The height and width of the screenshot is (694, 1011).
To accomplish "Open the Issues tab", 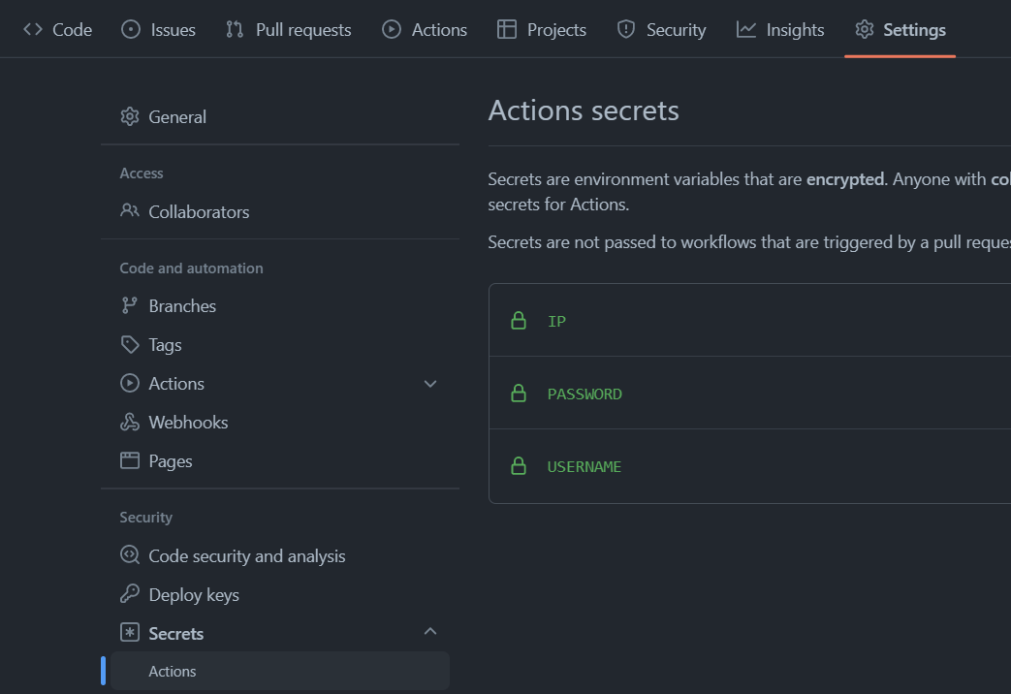I will [x=159, y=30].
